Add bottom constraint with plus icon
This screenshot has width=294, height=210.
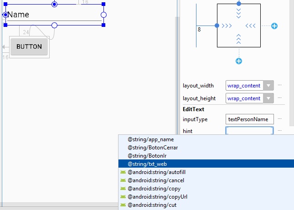[238, 61]
